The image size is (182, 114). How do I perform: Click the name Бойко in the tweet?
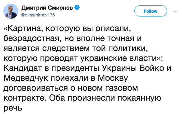click(152, 68)
